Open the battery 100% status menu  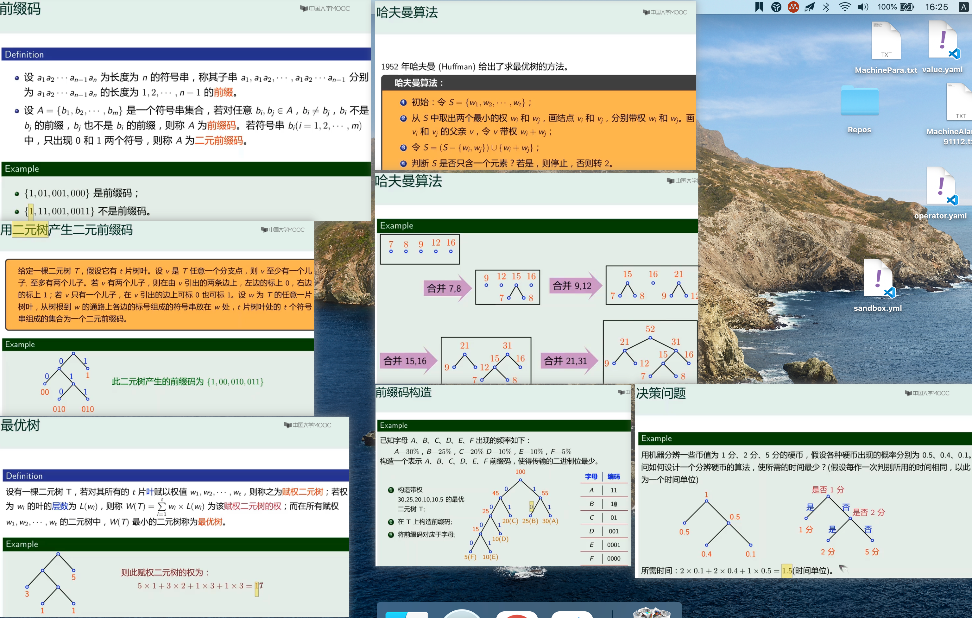point(896,7)
